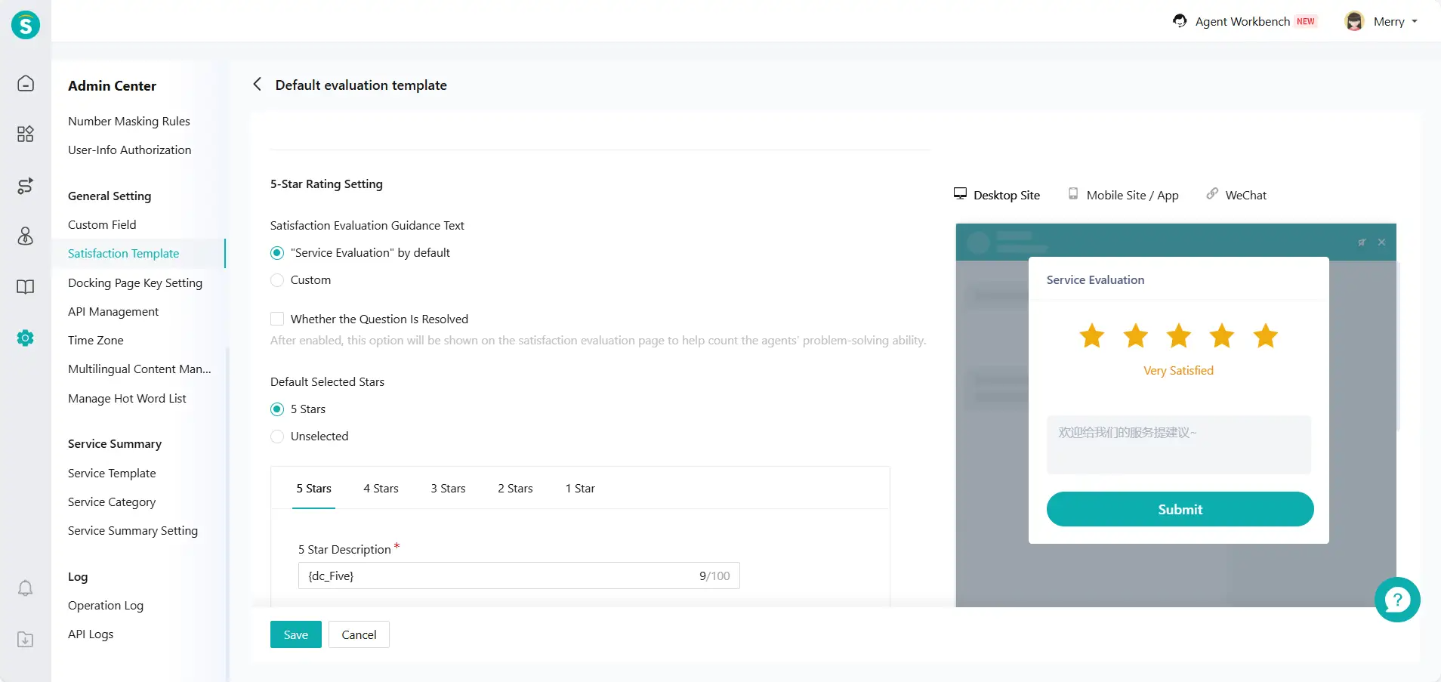Open Agent Workbench link

(1242, 21)
